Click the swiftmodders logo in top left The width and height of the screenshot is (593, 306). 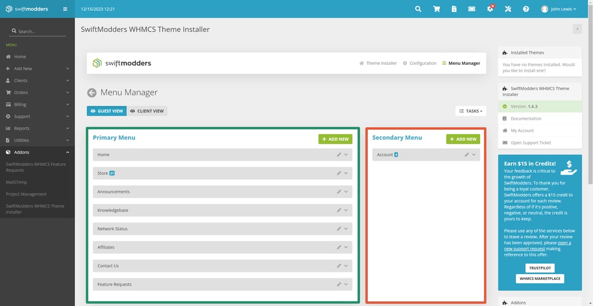pos(27,9)
